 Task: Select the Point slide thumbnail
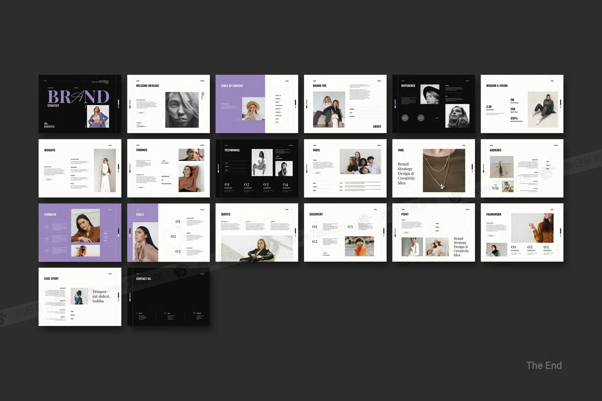[x=433, y=232]
